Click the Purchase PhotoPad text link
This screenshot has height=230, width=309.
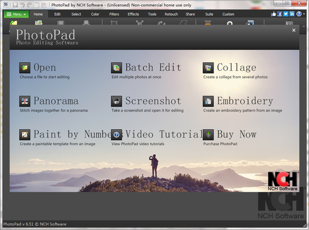220,144
